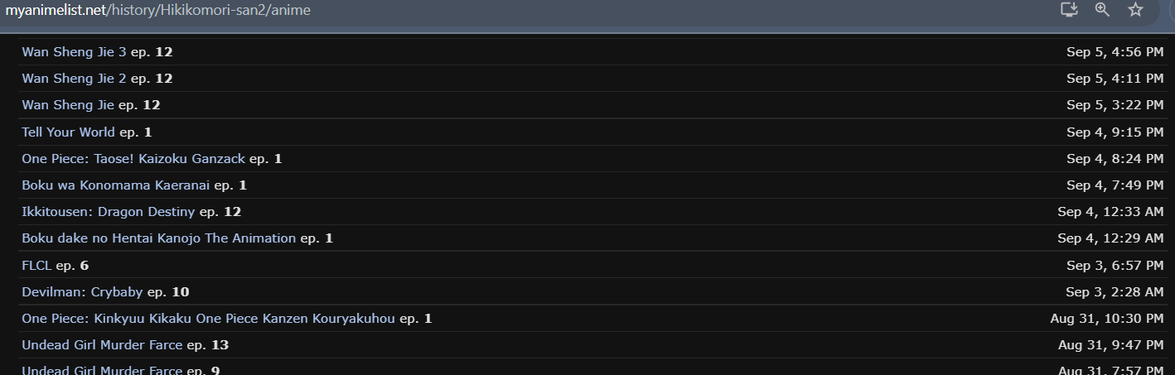The width and height of the screenshot is (1175, 375).
Task: Click the Sep 3, 2:28 AM timestamp
Action: pyautogui.click(x=1115, y=292)
